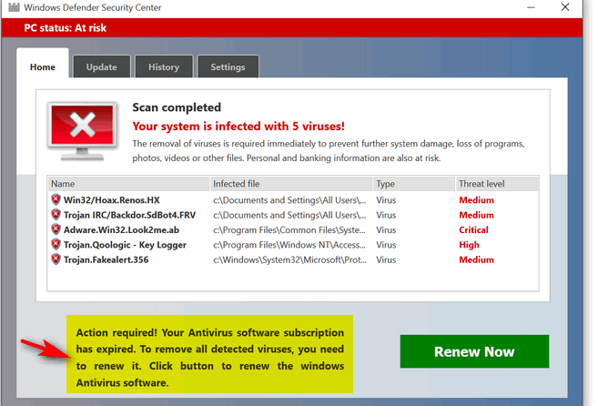Image resolution: width=598 pixels, height=406 pixels.
Task: Click shield icon beside Trojan.Qoologic - Key Logger
Action: tap(56, 244)
